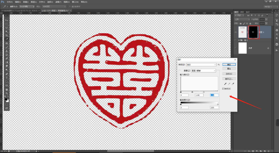Switch to the Channels (通道) panel tab
This screenshot has width=279, height=153.
click(x=242, y=12)
